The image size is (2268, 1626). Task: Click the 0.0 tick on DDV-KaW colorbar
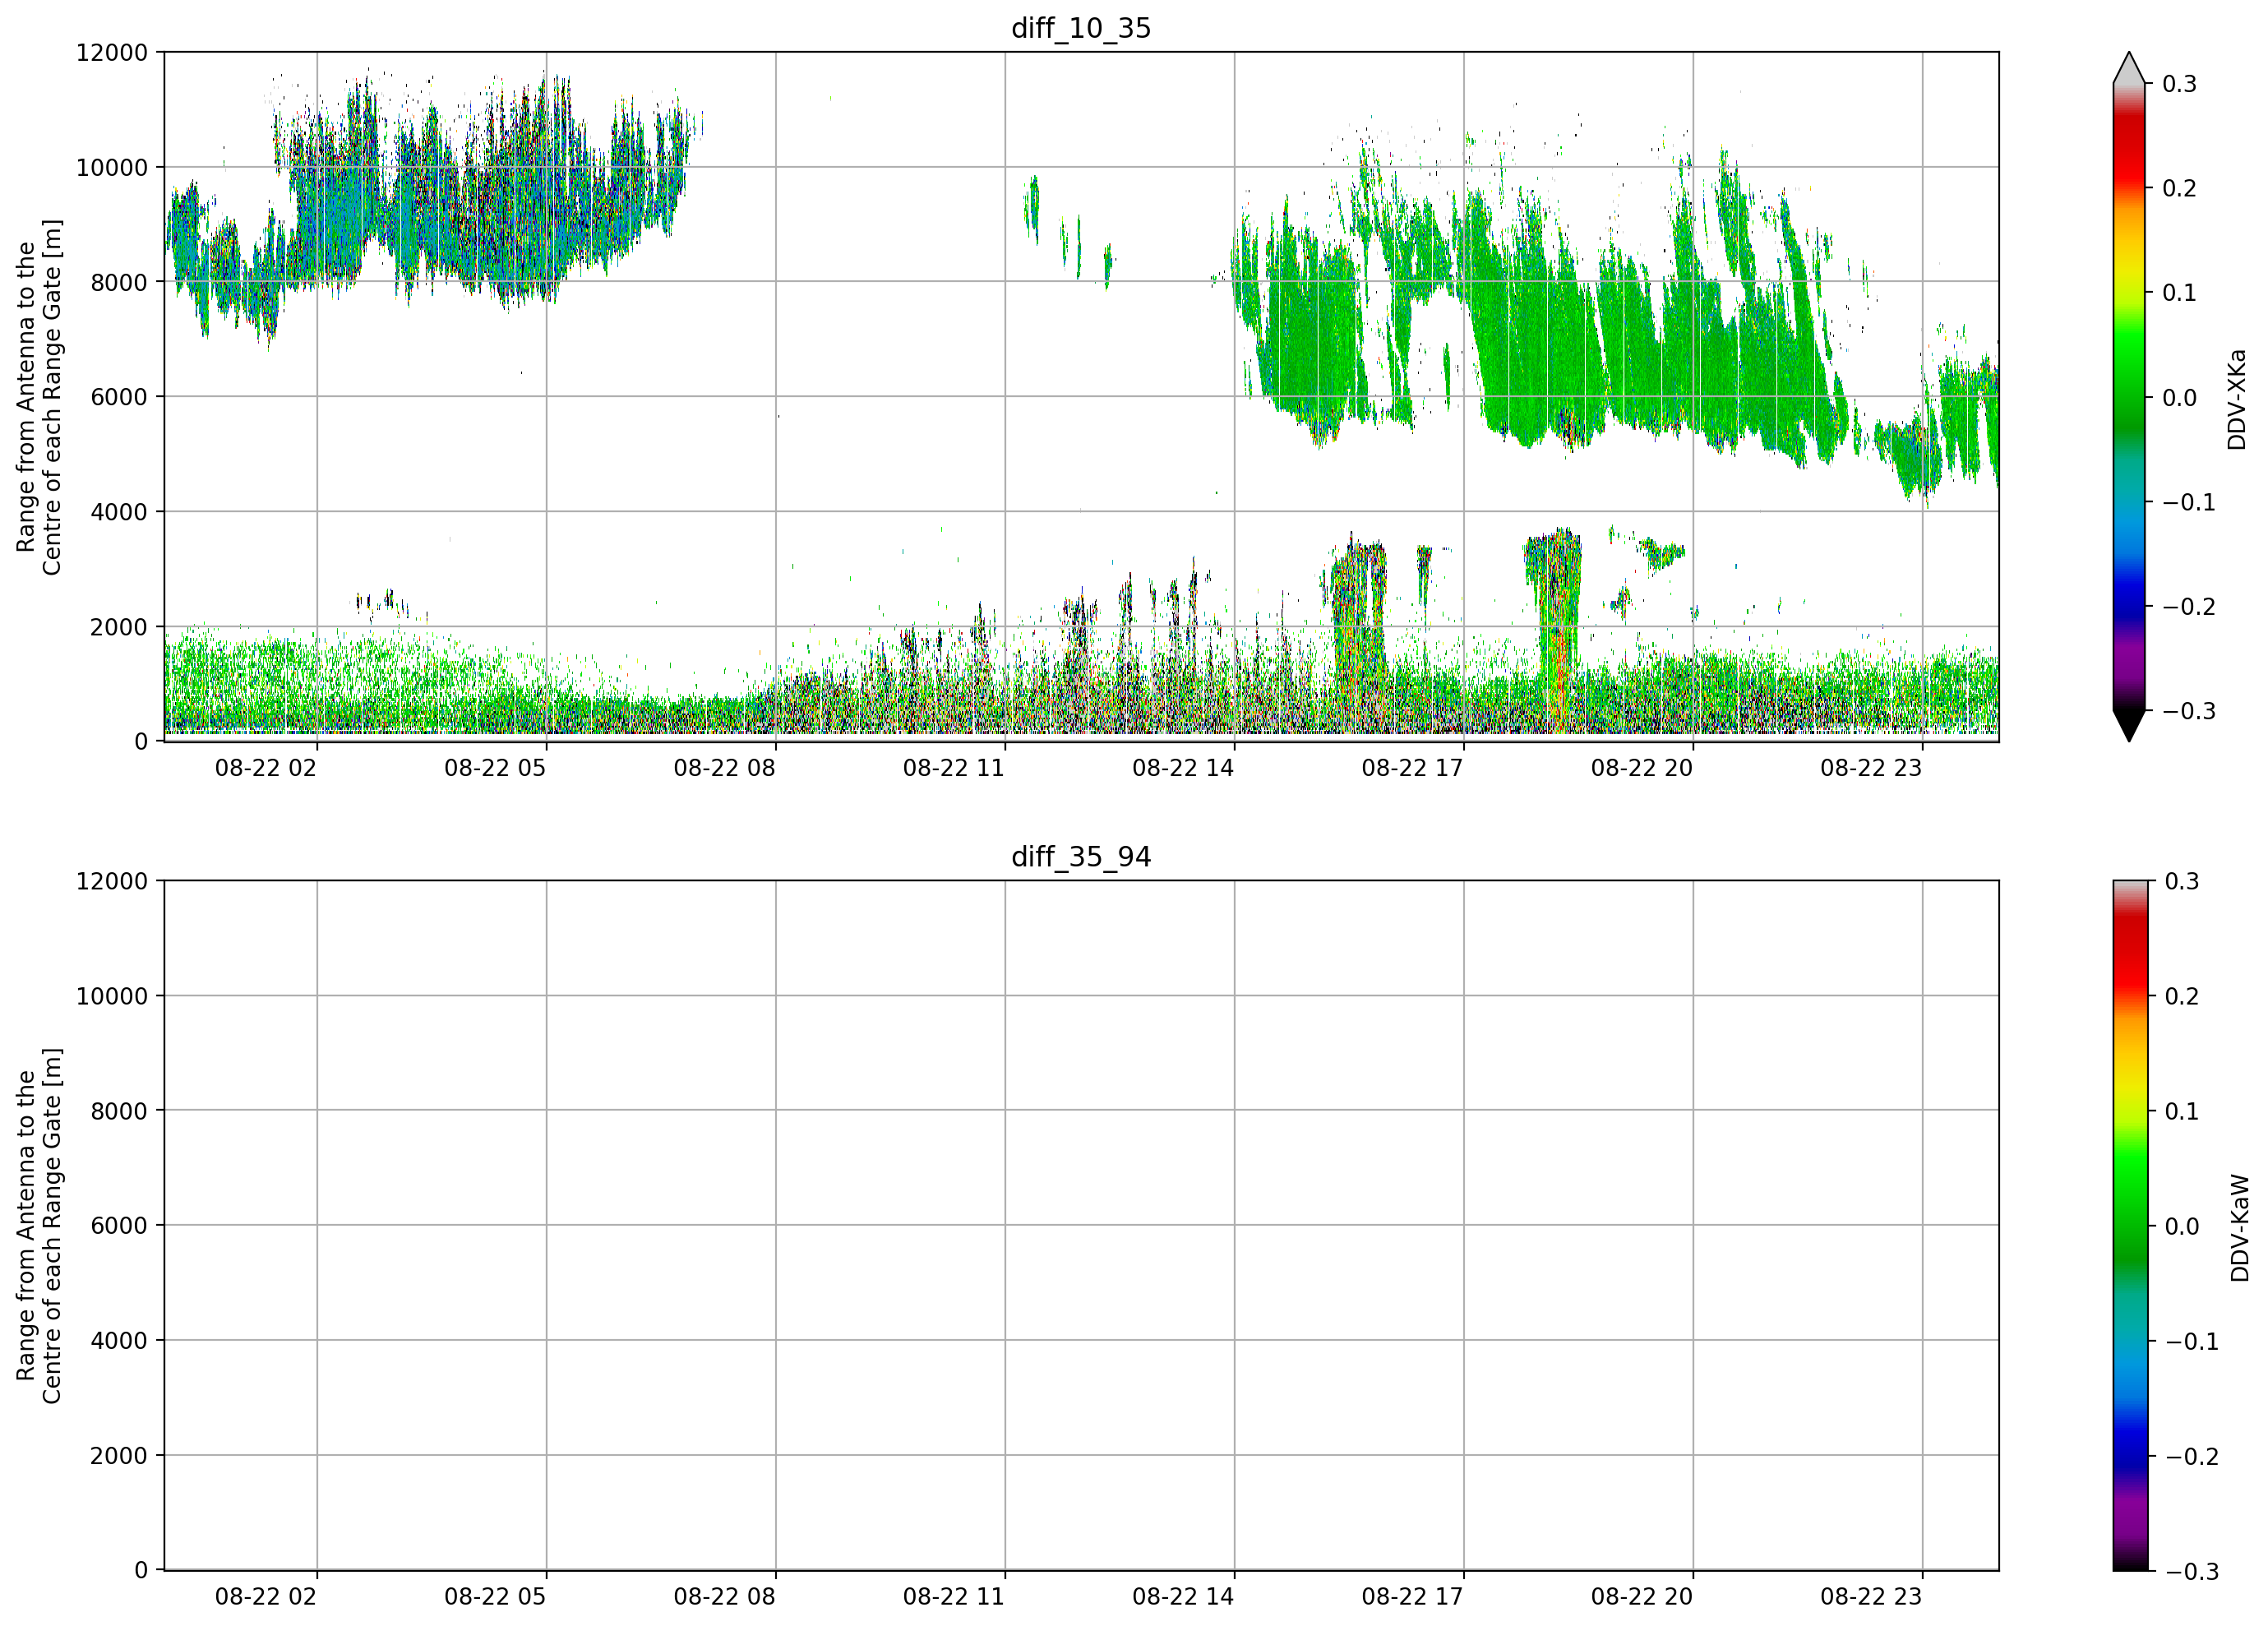[2182, 1227]
